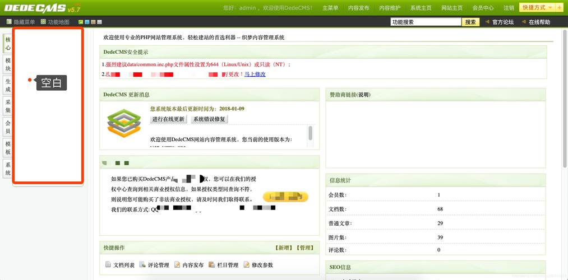The height and width of the screenshot is (280, 568).
Task: Open 主菜单 in the top navigation
Action: coord(330,8)
